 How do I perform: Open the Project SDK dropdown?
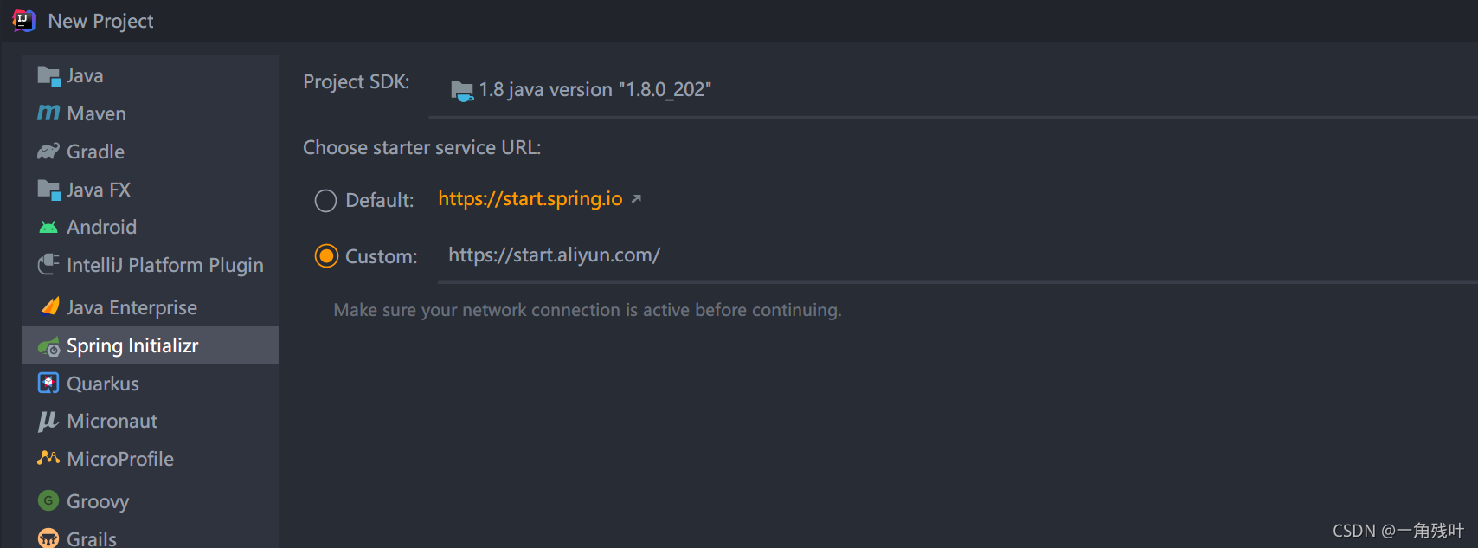tap(953, 90)
